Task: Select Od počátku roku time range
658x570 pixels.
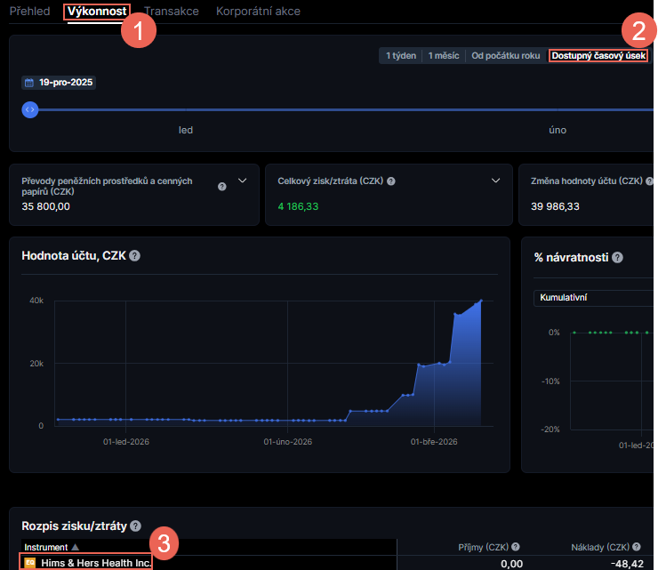Action: coord(505,55)
